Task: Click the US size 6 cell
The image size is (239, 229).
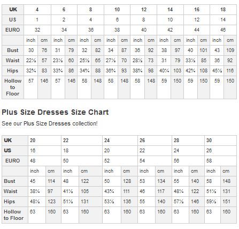Action: tap(117, 20)
